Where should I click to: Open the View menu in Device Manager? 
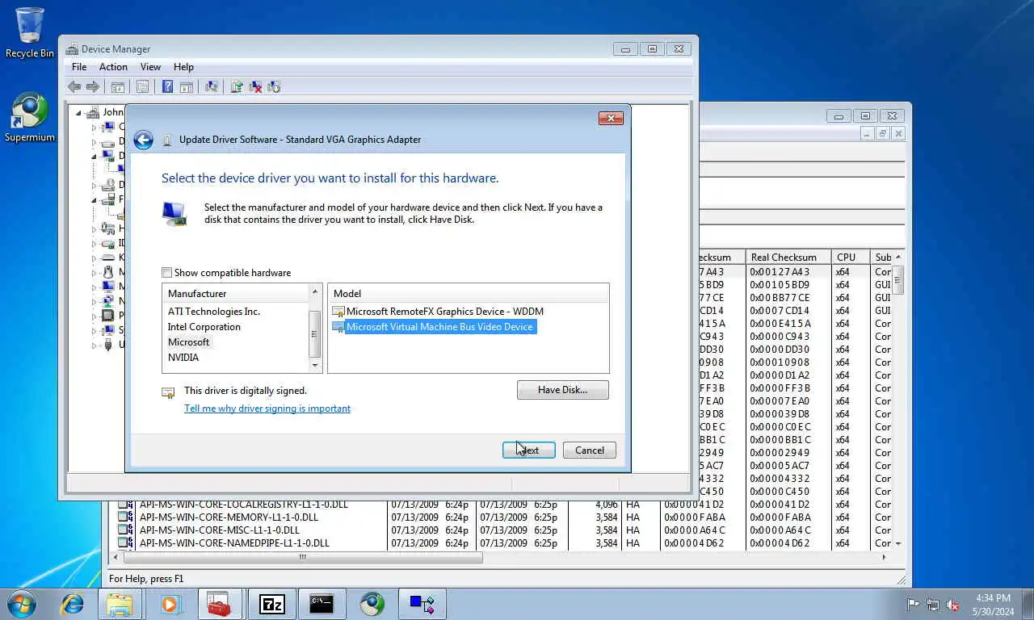coord(150,67)
